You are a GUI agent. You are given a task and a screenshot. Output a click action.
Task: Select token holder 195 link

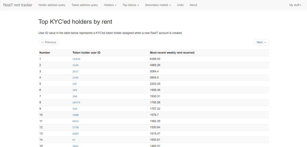point(75,84)
